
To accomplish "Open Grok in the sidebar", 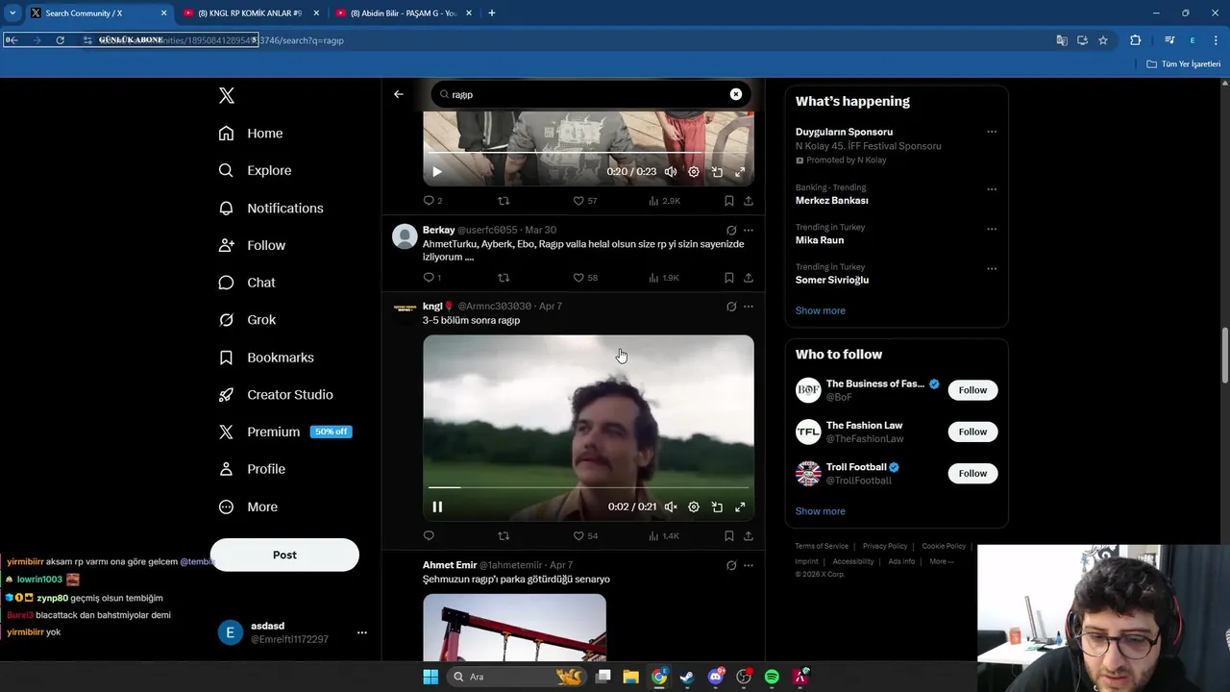I will pyautogui.click(x=247, y=320).
